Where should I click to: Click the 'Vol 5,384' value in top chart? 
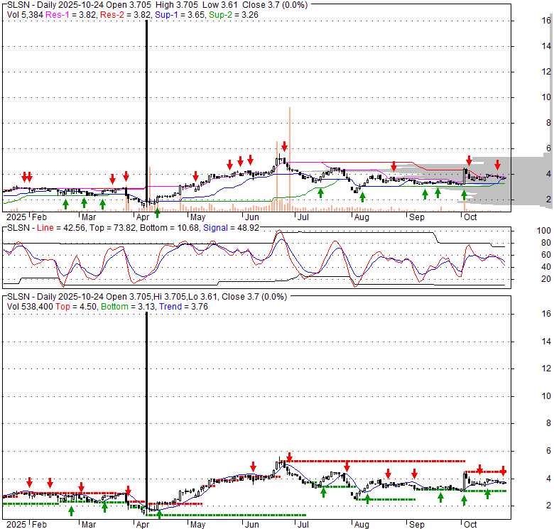pos(25,15)
